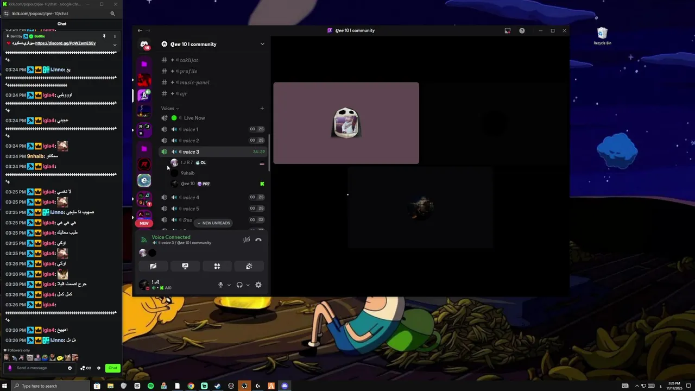This screenshot has width=695, height=391.
Task: Open Google Chrome from the taskbar
Action: 191,386
